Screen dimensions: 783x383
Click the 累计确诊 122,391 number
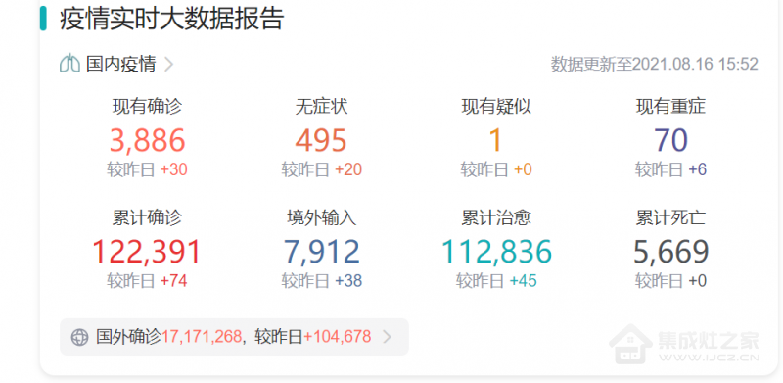pos(147,252)
